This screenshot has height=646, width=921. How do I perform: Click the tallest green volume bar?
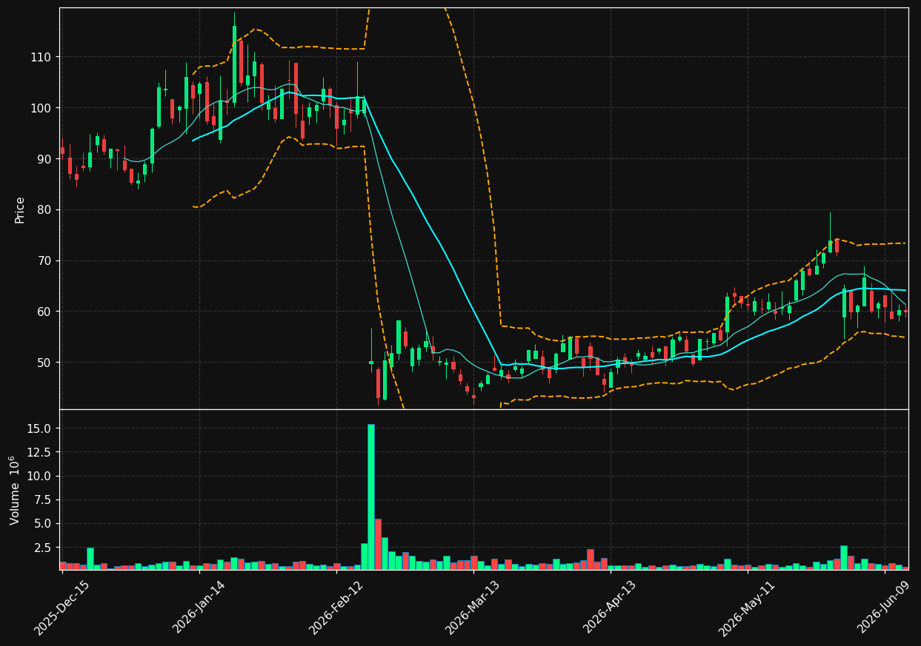point(371,497)
